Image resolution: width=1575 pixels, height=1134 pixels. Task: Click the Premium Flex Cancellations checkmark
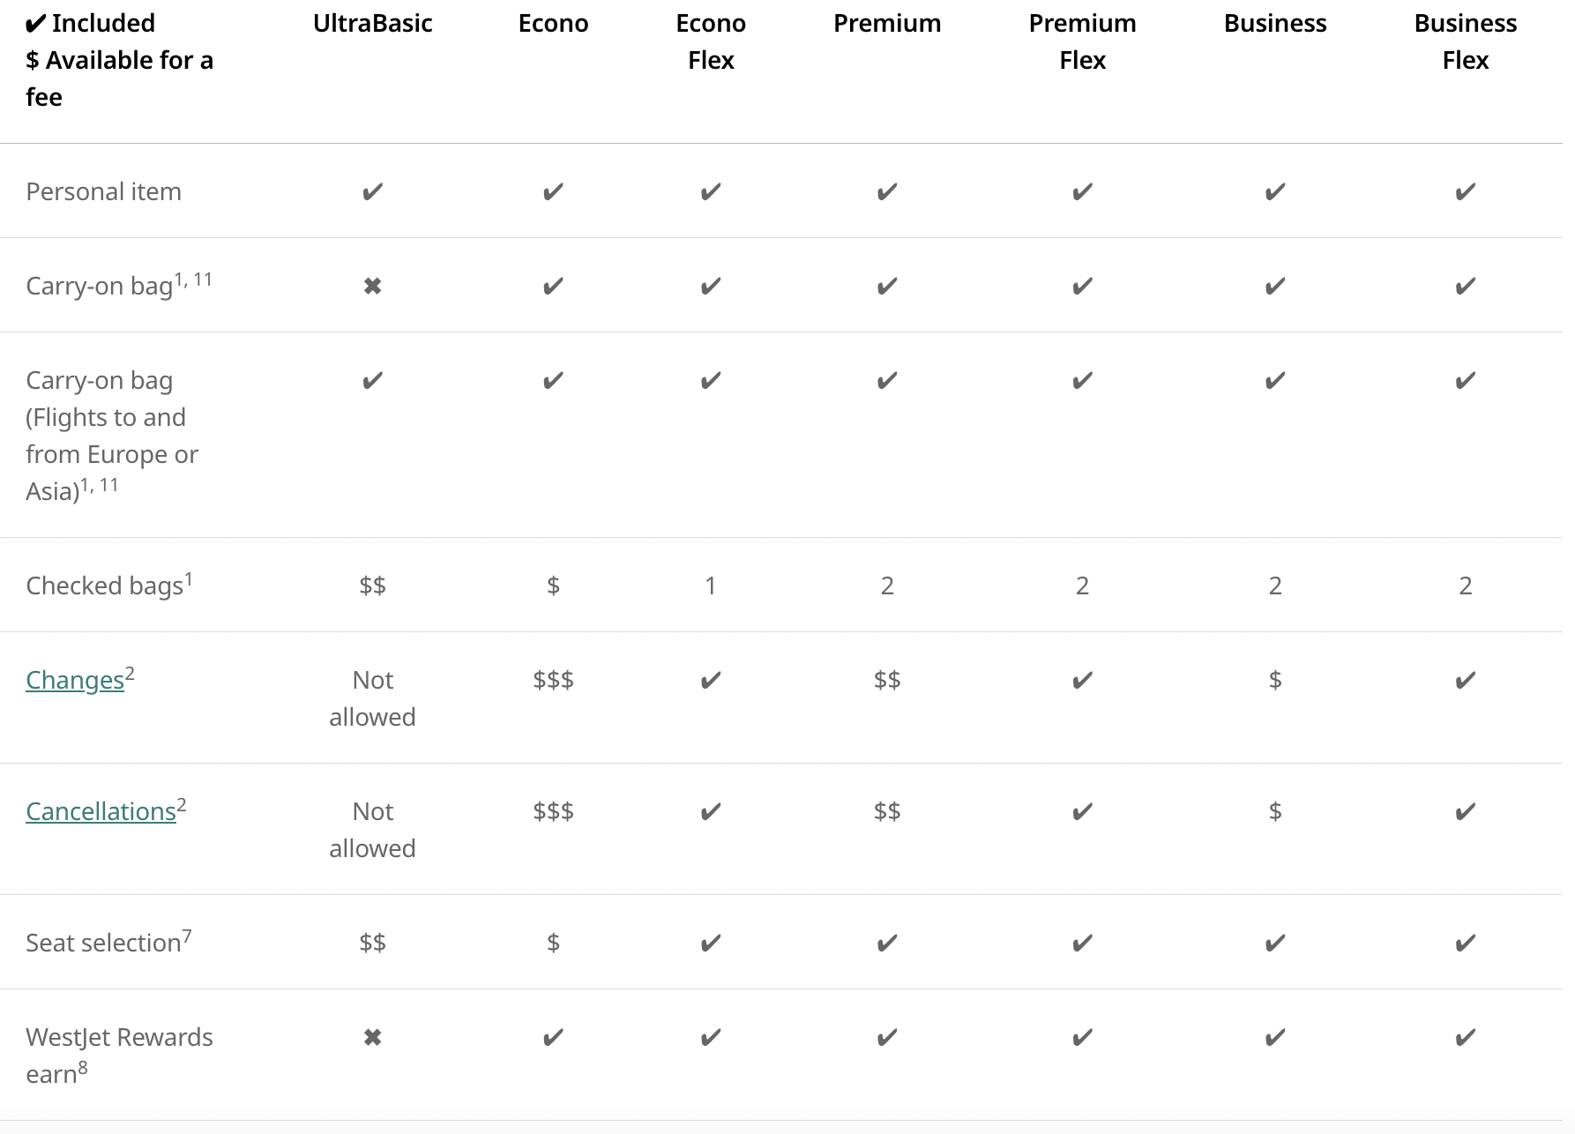coord(1082,812)
